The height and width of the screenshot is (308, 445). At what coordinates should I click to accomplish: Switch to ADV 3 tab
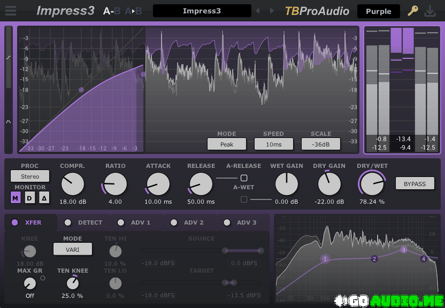pyautogui.click(x=243, y=222)
